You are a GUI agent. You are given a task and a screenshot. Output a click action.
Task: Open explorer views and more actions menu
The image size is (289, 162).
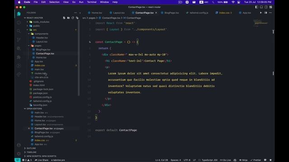point(75,13)
